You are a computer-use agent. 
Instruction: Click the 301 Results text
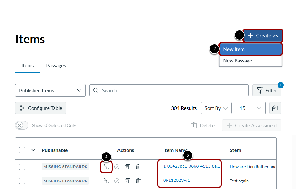click(x=184, y=108)
